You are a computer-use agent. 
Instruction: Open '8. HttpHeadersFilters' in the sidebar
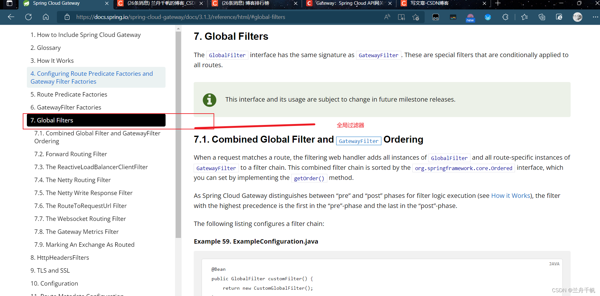pyautogui.click(x=60, y=258)
